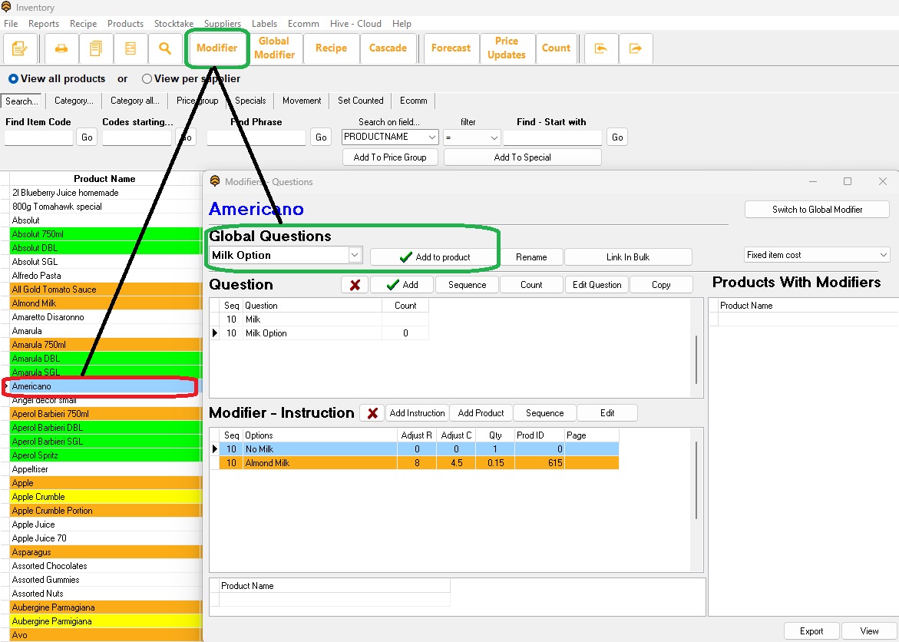This screenshot has width=899, height=642.
Task: Open the print function from the toolbar
Action: (x=61, y=48)
